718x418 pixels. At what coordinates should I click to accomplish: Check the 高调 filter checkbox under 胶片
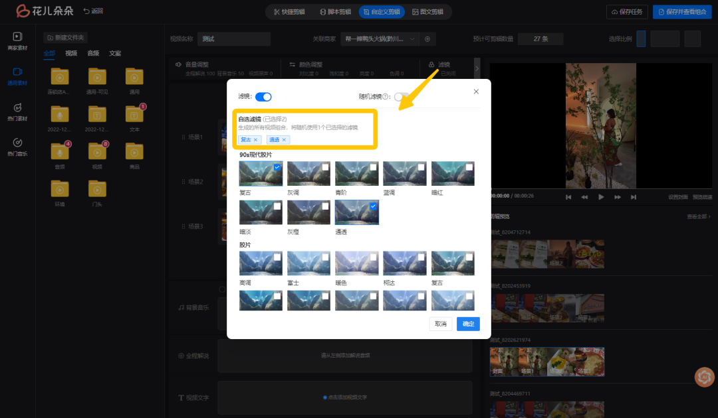pos(277,257)
